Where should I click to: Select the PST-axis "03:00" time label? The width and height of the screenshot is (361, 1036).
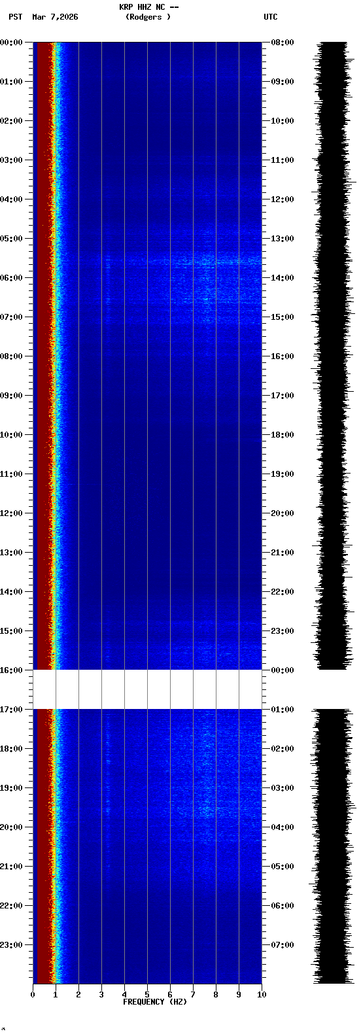(11, 160)
